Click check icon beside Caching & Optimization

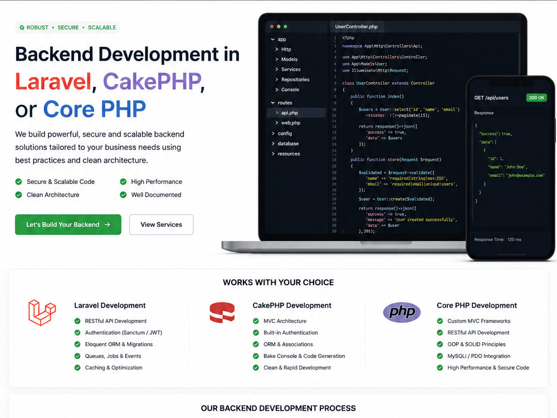[x=77, y=367]
